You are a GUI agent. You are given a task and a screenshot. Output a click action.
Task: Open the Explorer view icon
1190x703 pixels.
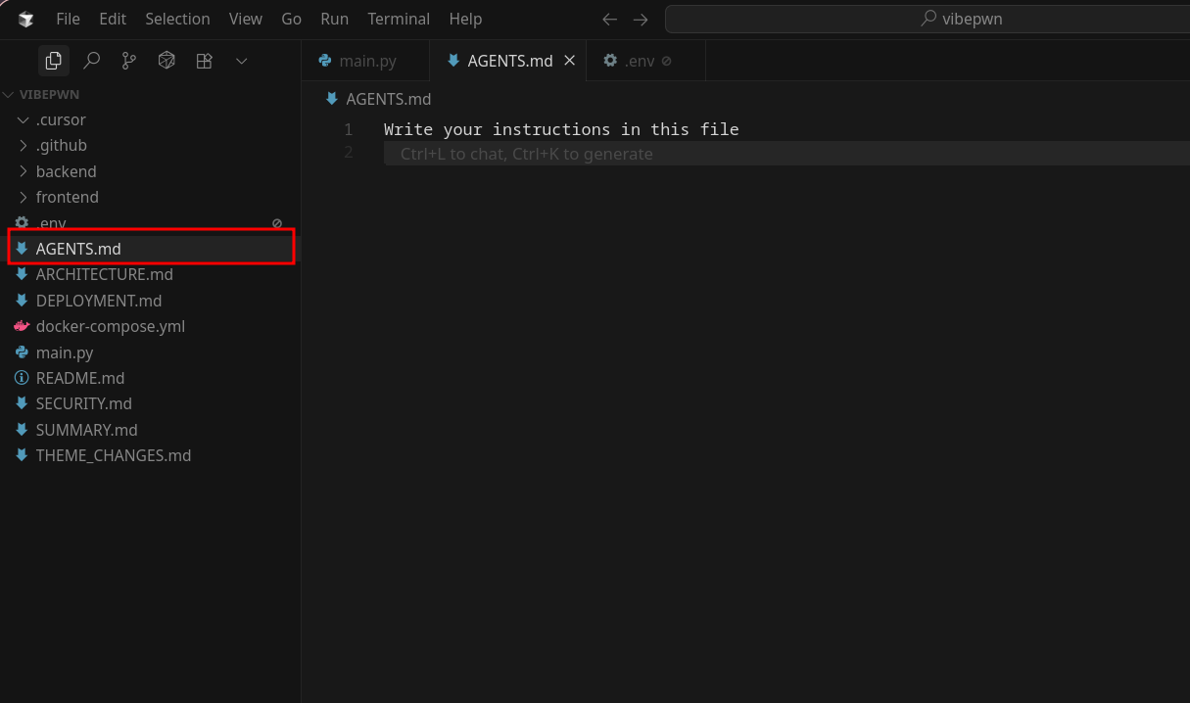pos(54,61)
